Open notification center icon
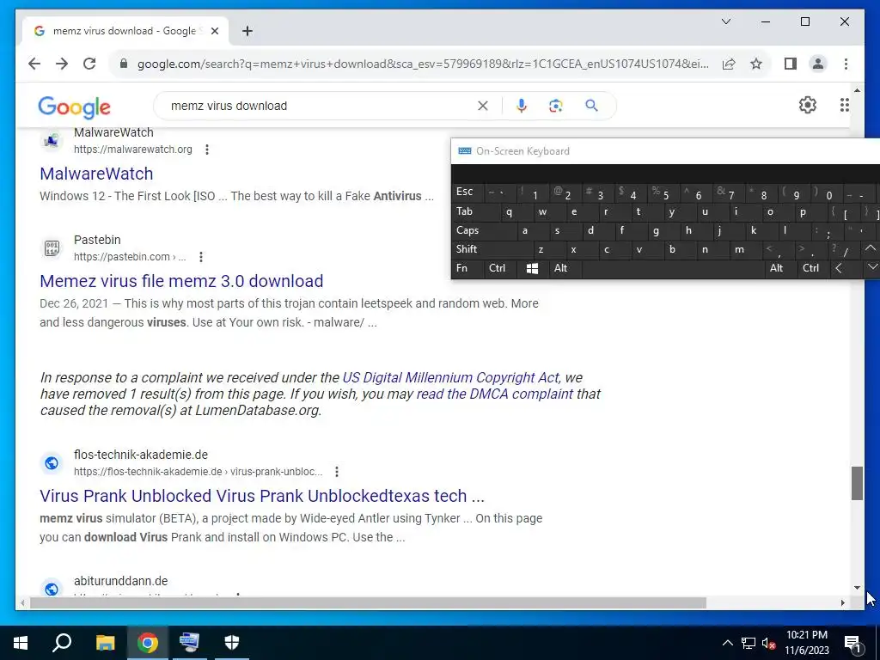This screenshot has width=880, height=660. point(852,643)
